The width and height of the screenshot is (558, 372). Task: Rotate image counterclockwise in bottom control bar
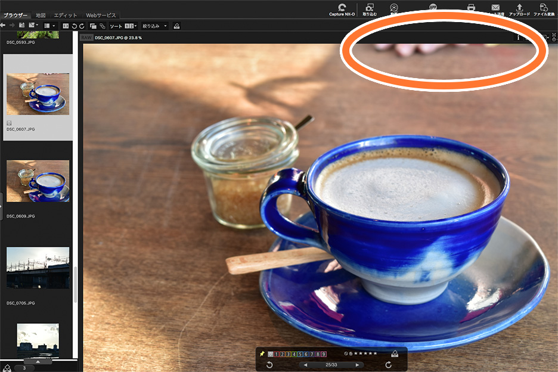pos(269,364)
